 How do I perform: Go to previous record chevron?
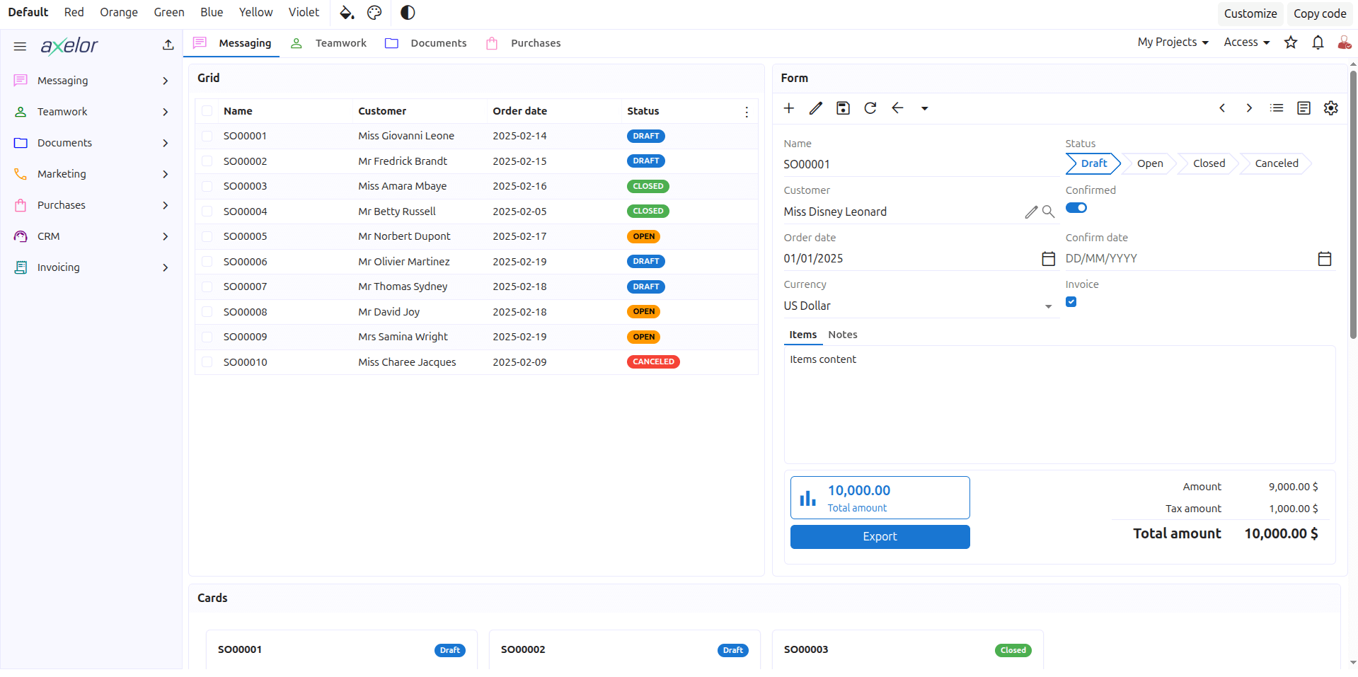1222,108
